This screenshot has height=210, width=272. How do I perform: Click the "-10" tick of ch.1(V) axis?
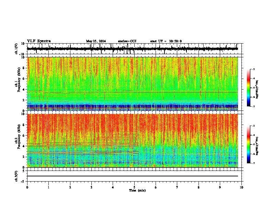tap(22, 54)
